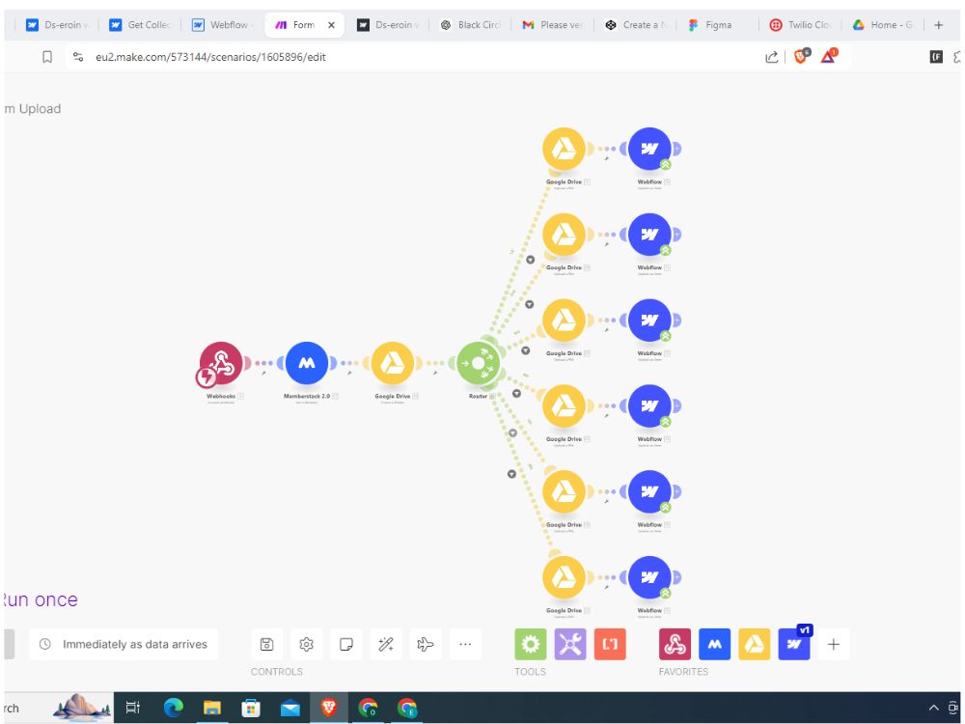Open the Mail app from the taskbar
The width and height of the screenshot is (965, 724).
coord(289,709)
